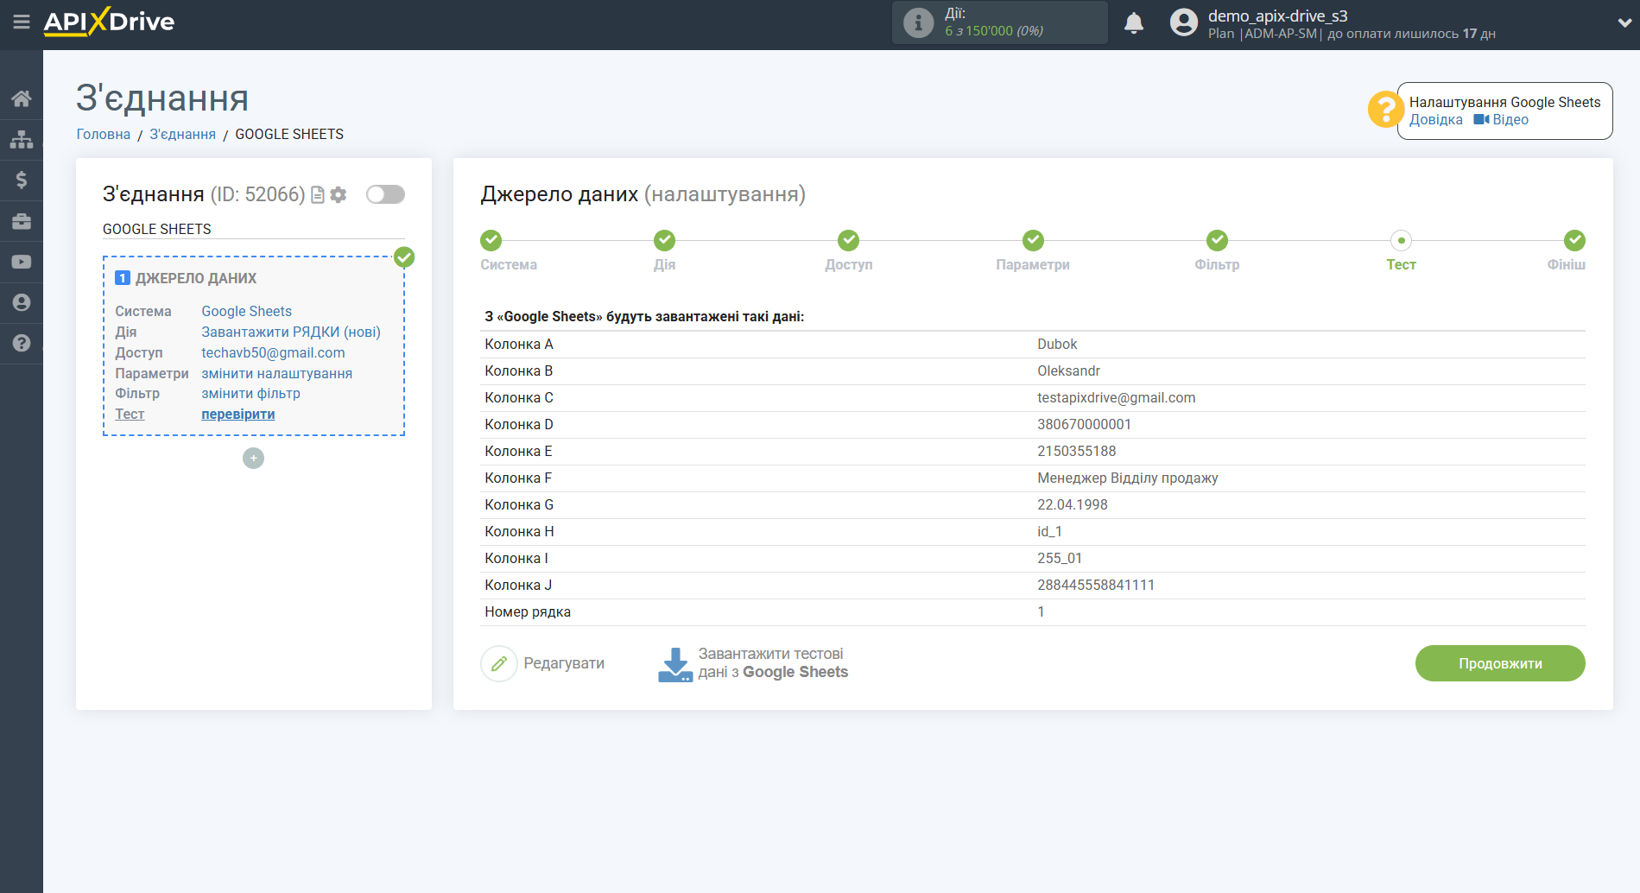Viewport: 1640px width, 893px height.
Task: Click the home icon in the sidebar
Action: [x=22, y=98]
